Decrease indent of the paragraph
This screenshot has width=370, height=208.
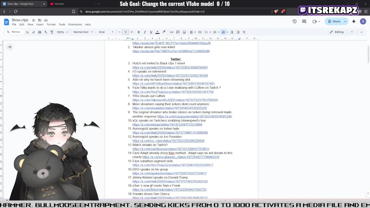pyautogui.click(x=232, y=32)
